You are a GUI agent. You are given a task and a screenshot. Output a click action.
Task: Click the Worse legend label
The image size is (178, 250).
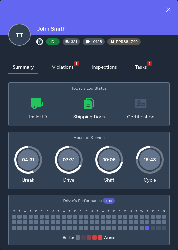(x=110, y=237)
